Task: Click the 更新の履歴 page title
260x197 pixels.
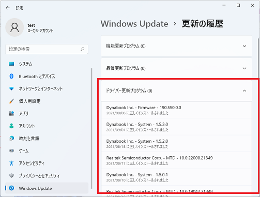Action: 203,24
